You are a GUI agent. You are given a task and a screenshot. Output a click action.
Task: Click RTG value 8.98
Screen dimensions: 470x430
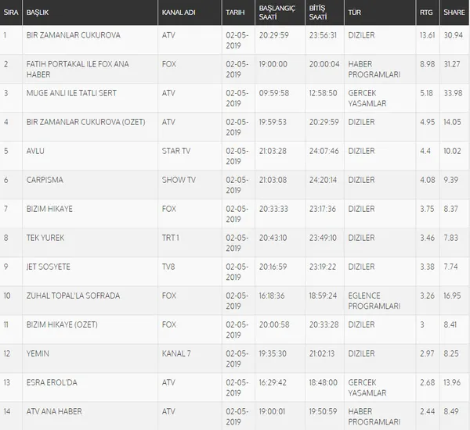[x=427, y=64]
